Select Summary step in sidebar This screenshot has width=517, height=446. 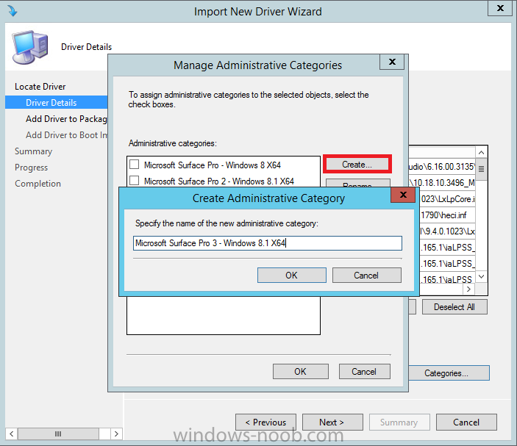point(33,151)
